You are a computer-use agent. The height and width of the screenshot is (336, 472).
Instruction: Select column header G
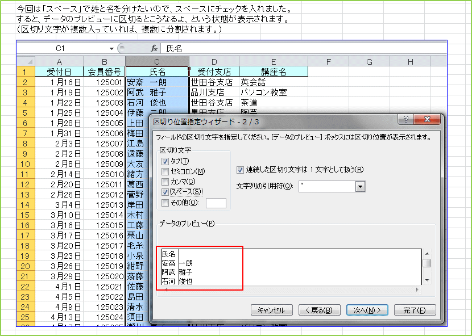tap(369, 62)
